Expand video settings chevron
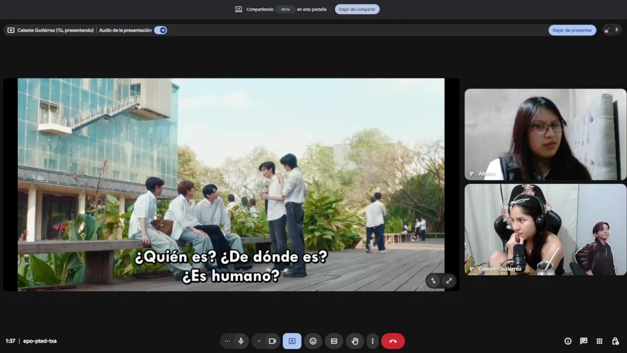627x353 pixels. pos(259,341)
